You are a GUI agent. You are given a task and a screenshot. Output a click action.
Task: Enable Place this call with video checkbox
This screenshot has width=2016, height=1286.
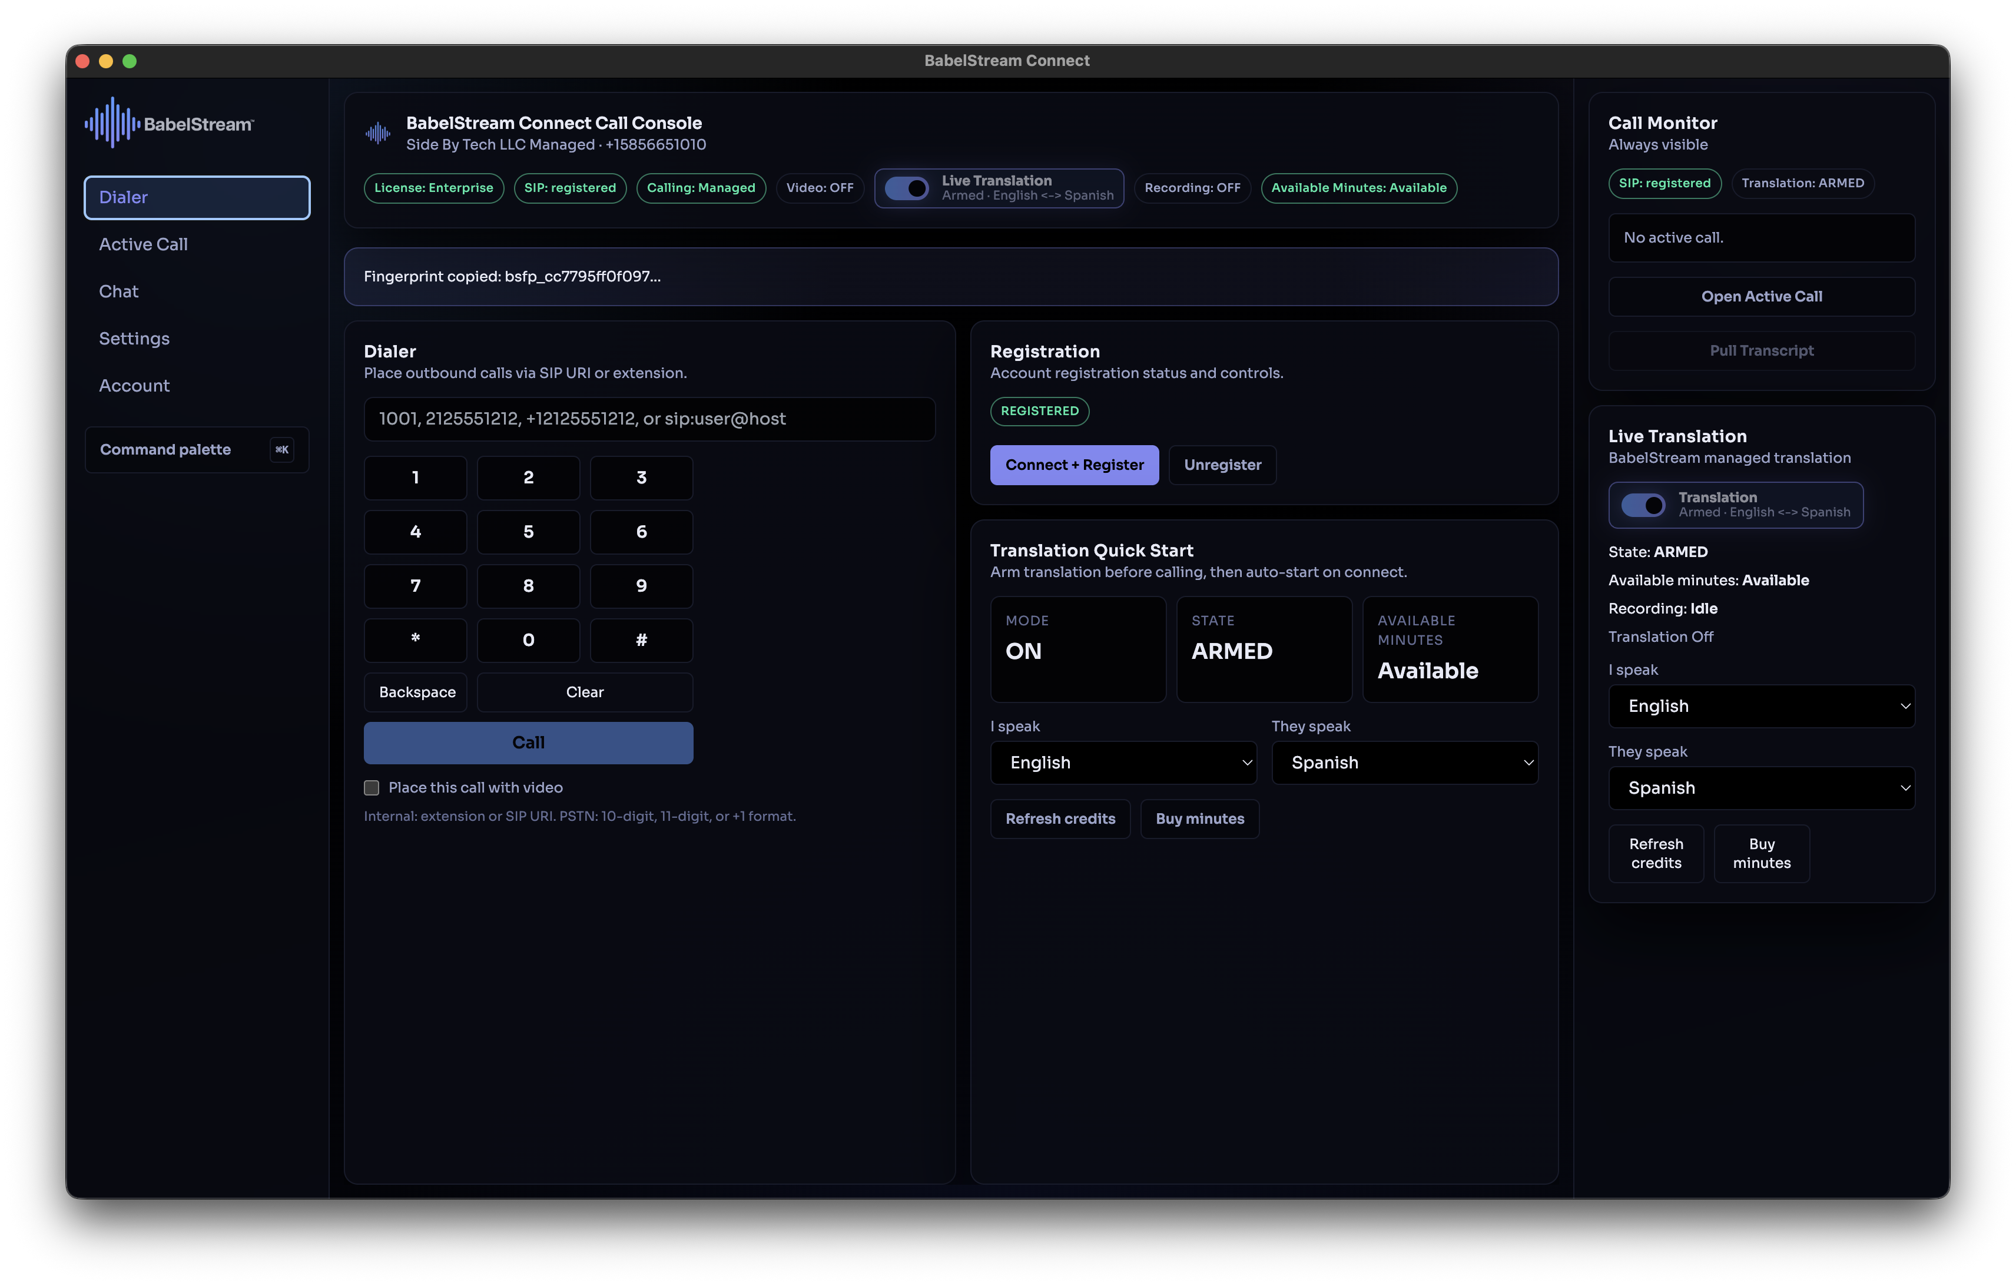coord(372,788)
